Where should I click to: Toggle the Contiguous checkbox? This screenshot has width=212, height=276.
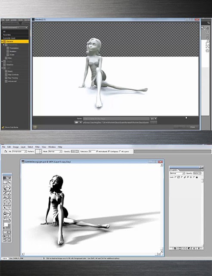pyautogui.click(x=109, y=151)
